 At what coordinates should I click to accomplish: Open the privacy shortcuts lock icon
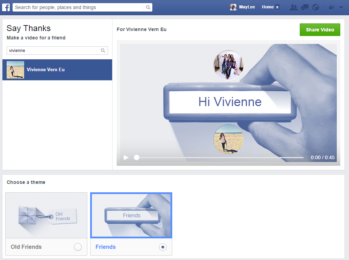coord(332,7)
